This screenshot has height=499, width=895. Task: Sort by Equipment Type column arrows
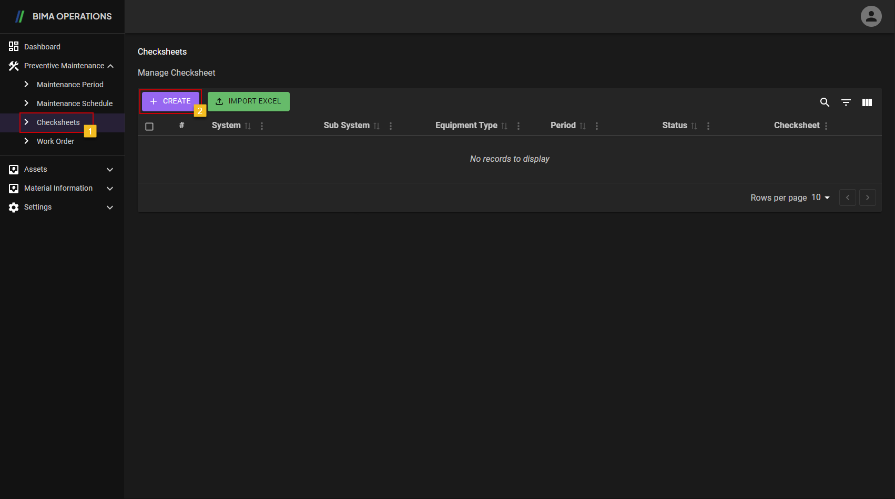click(x=504, y=126)
